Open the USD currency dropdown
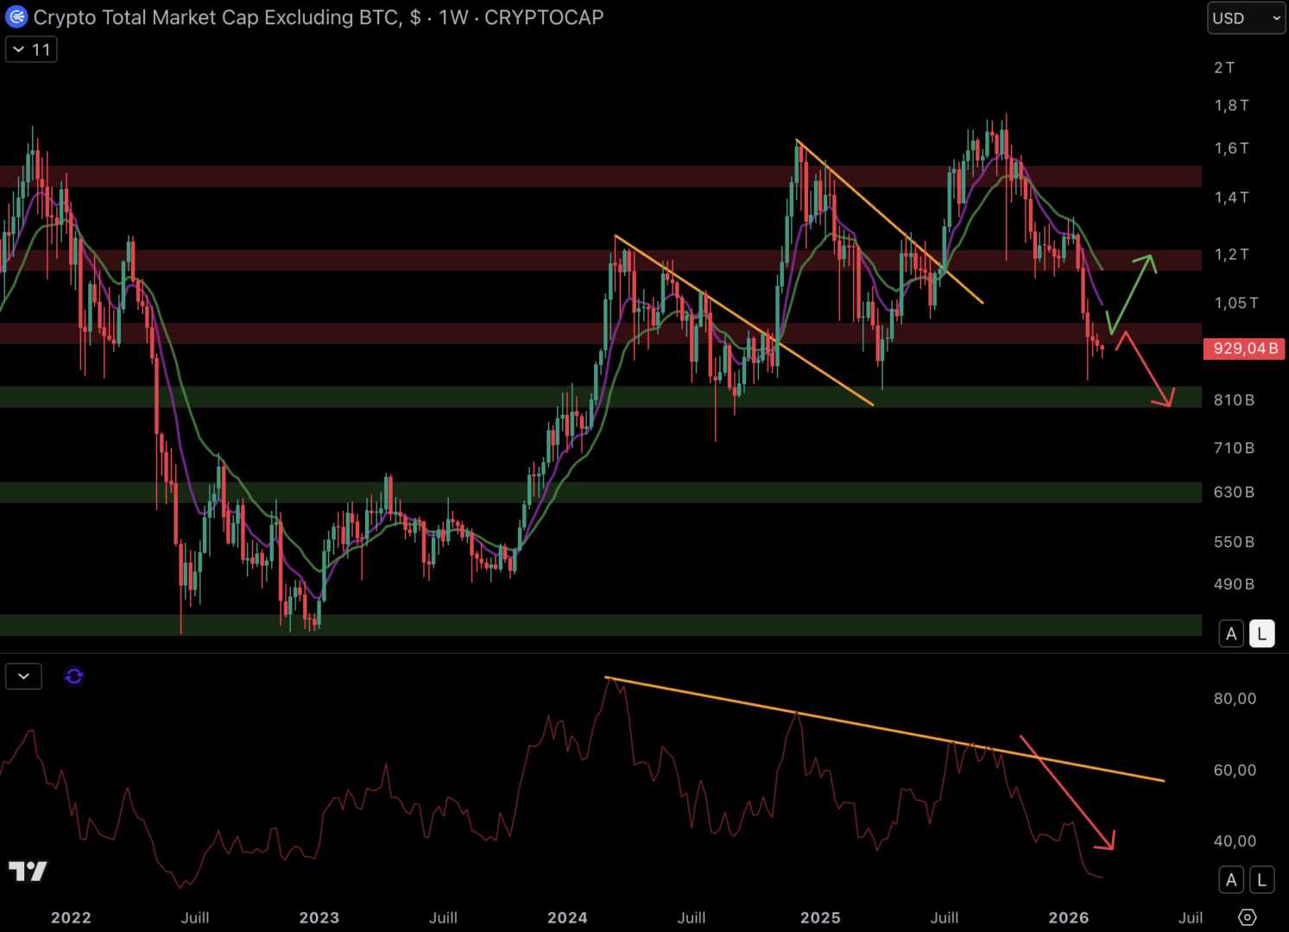Viewport: 1289px width, 932px height. [1246, 18]
